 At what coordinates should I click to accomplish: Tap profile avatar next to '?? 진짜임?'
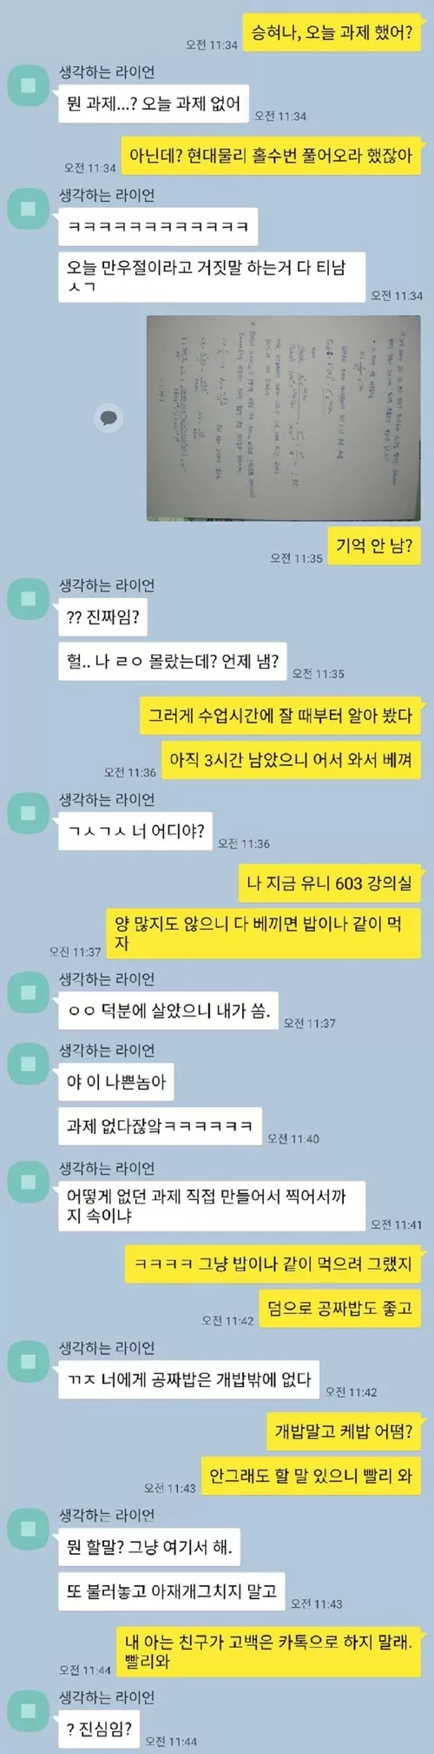tap(29, 599)
